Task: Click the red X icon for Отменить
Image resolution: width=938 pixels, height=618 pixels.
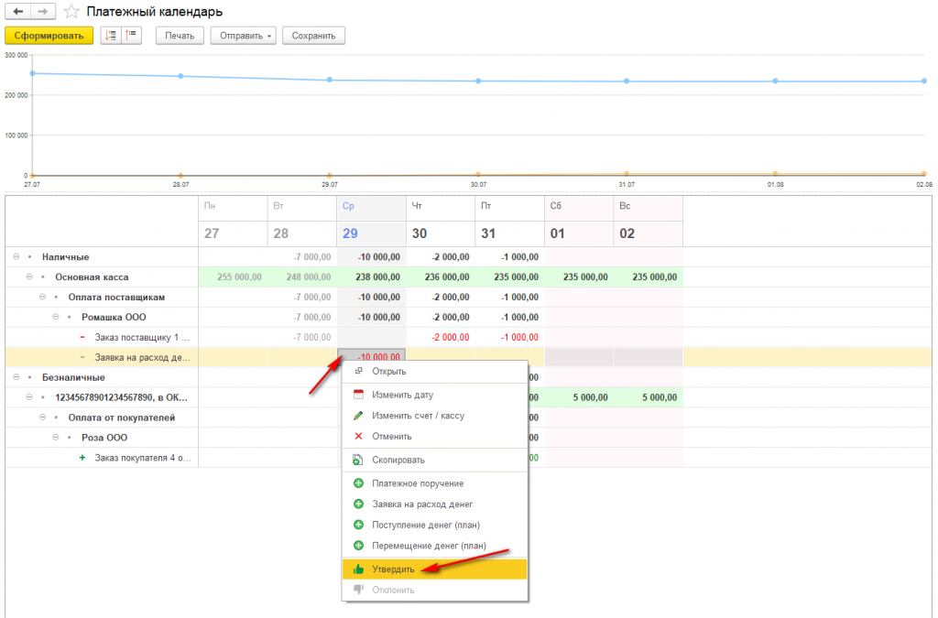Action: click(x=358, y=437)
